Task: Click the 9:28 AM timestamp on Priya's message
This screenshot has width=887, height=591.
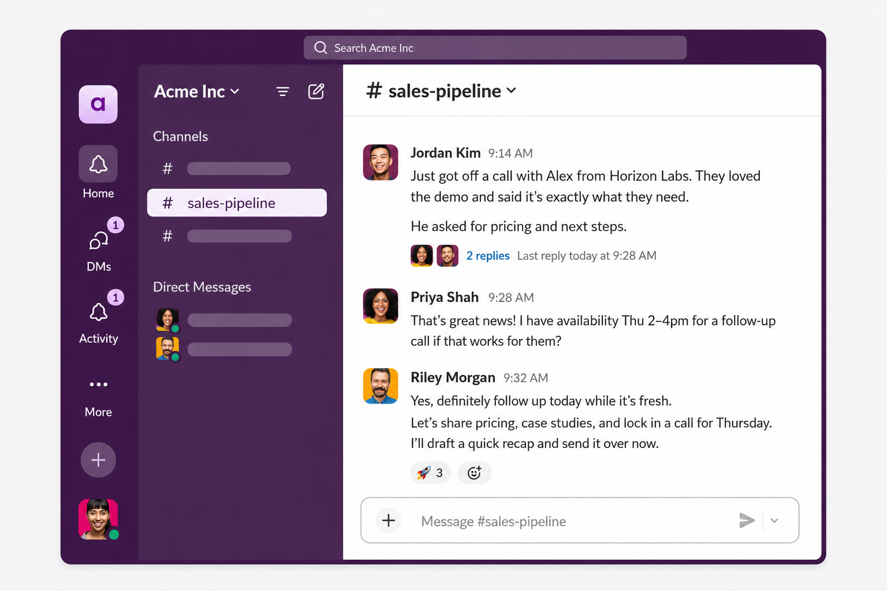Action: click(x=511, y=298)
